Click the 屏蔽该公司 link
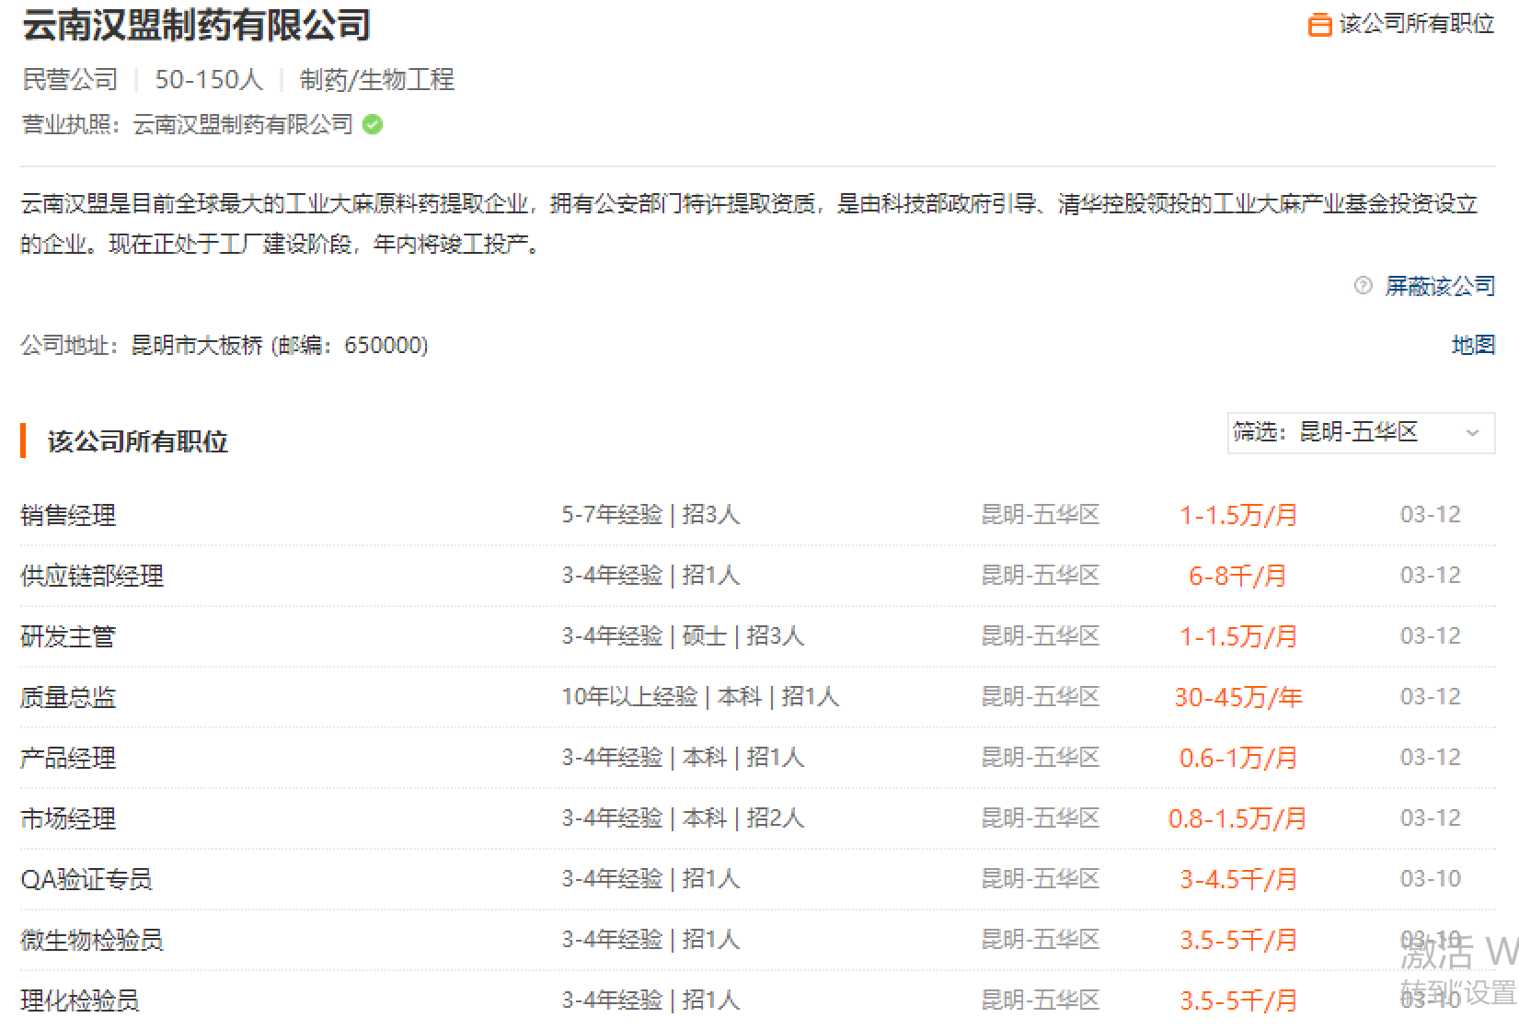The image size is (1519, 1029). point(1440,286)
